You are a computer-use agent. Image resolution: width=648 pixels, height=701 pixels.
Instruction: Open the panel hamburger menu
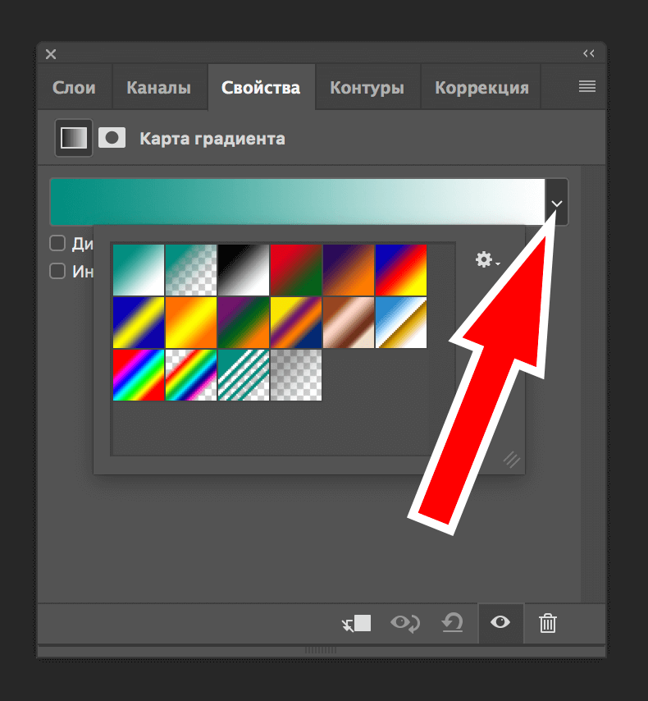tap(587, 86)
